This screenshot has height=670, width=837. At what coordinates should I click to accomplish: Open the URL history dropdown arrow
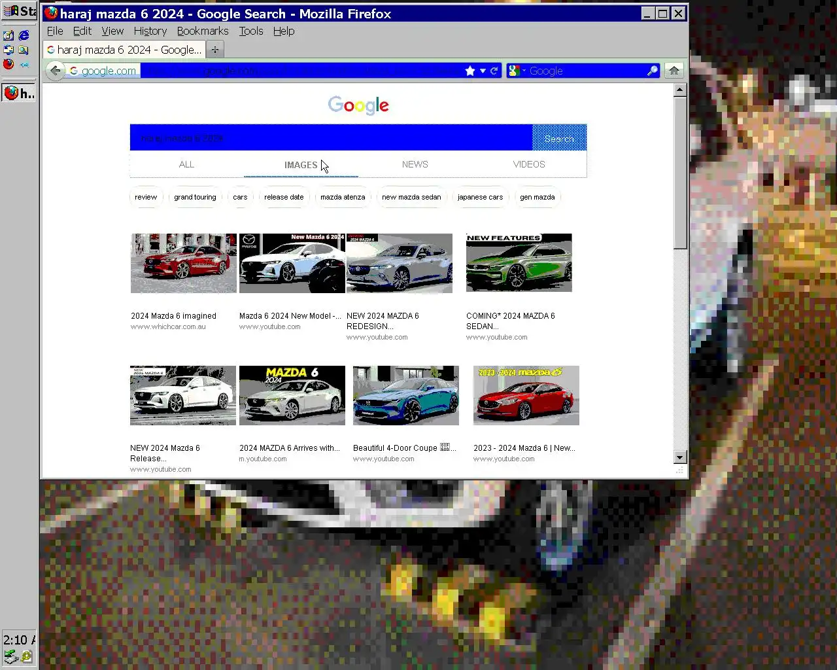coord(483,71)
